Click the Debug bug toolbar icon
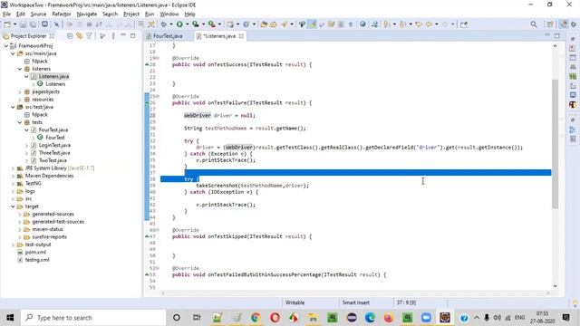 (x=163, y=24)
